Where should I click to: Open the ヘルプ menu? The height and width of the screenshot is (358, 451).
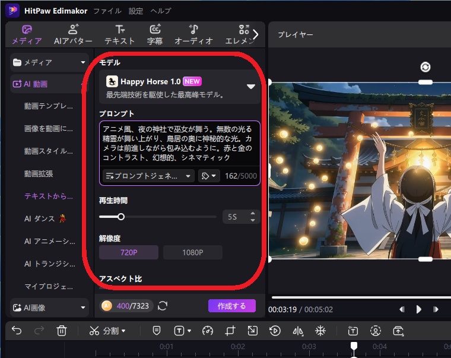[160, 11]
